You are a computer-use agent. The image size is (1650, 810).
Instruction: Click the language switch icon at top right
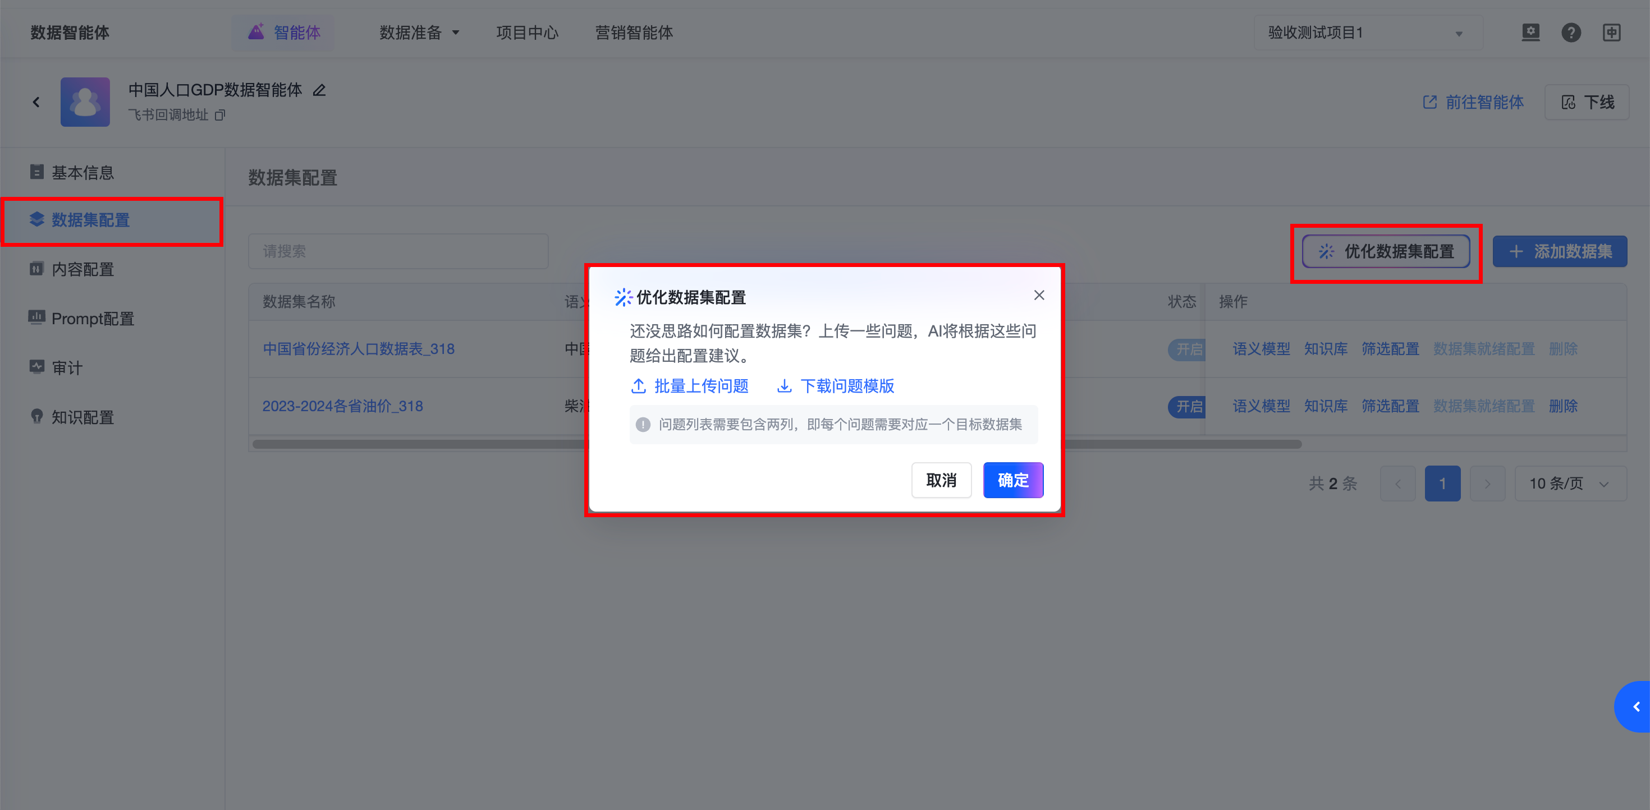(1611, 33)
